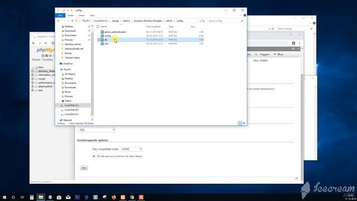
Task: Open the File ribbon tab
Action: [x=60, y=15]
